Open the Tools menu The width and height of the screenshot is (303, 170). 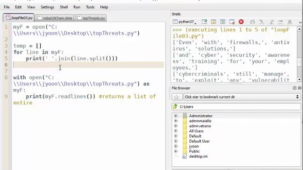coord(90,7)
